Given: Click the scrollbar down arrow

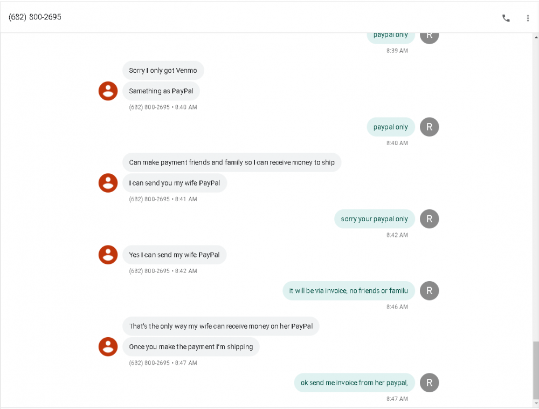Looking at the screenshot, I should pos(535,403).
